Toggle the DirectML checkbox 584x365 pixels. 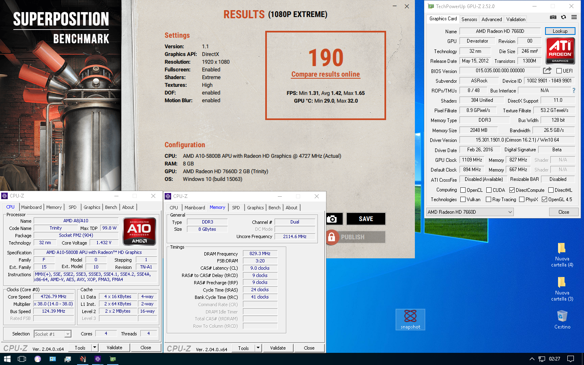pos(551,190)
